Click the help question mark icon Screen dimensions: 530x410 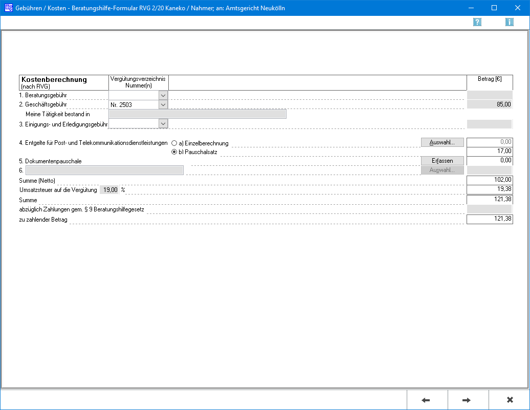point(477,22)
